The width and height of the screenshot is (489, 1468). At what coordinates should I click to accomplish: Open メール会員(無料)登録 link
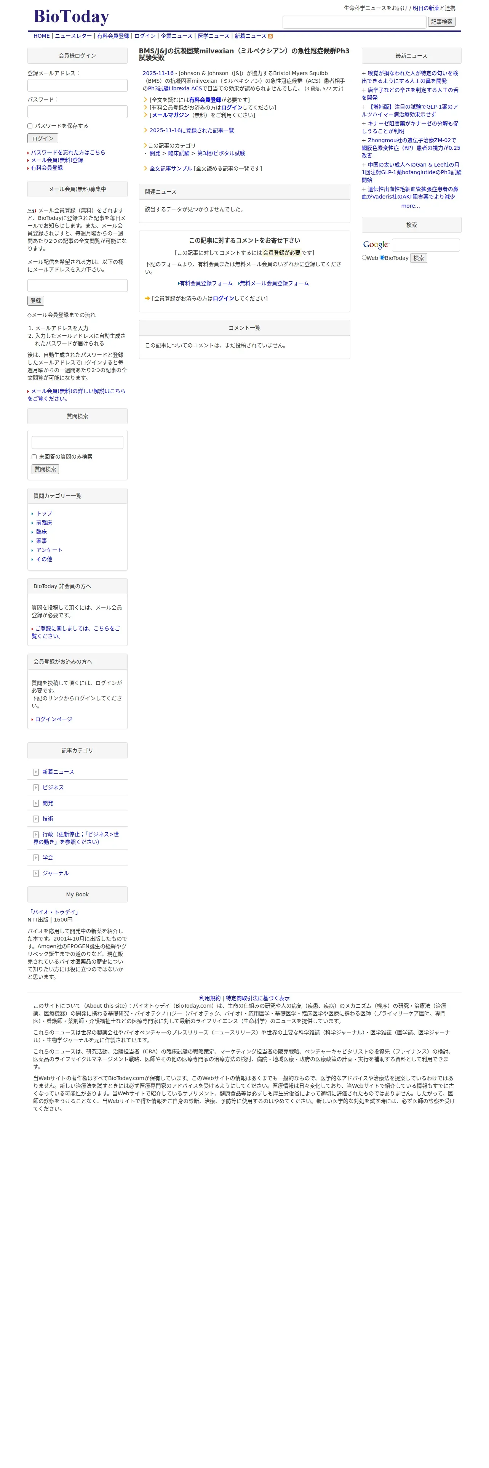click(57, 160)
